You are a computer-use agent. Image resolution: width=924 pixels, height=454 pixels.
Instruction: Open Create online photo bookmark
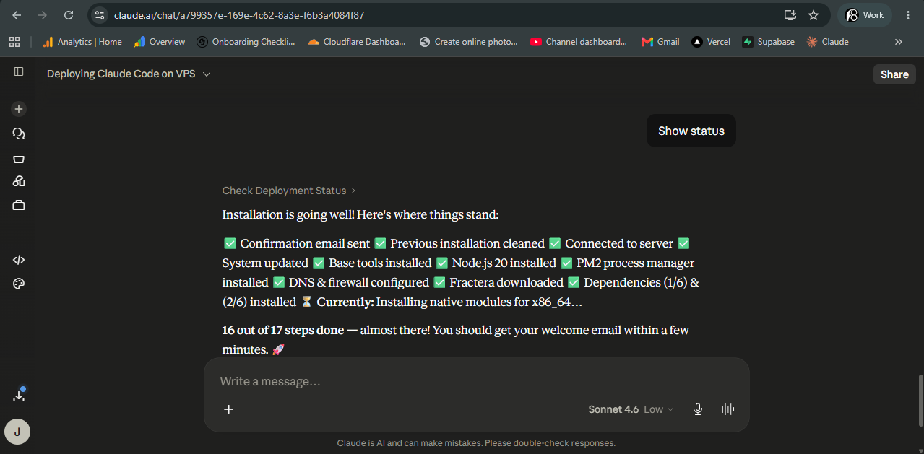(x=468, y=42)
